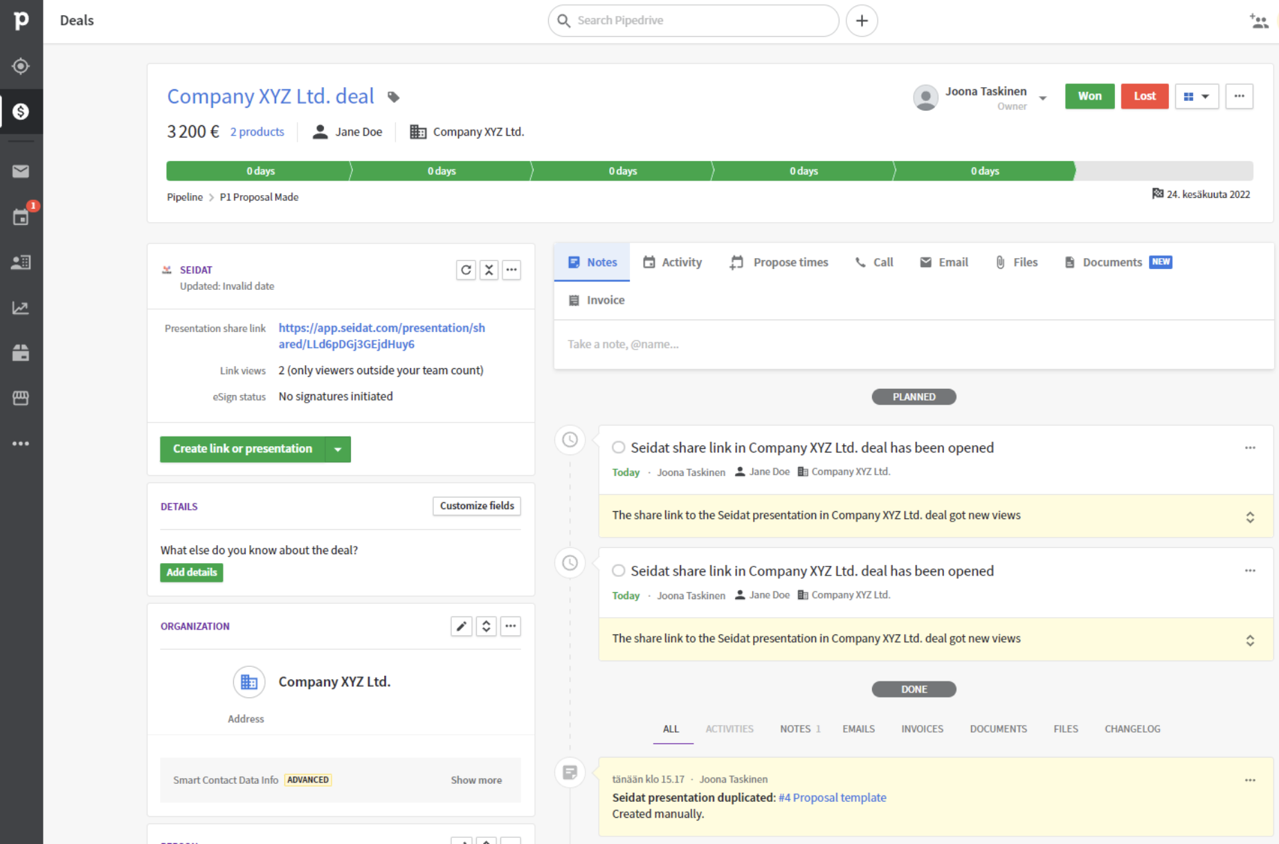Open Products box icon in sidebar
Viewport: 1279px width, 844px height.
click(21, 353)
